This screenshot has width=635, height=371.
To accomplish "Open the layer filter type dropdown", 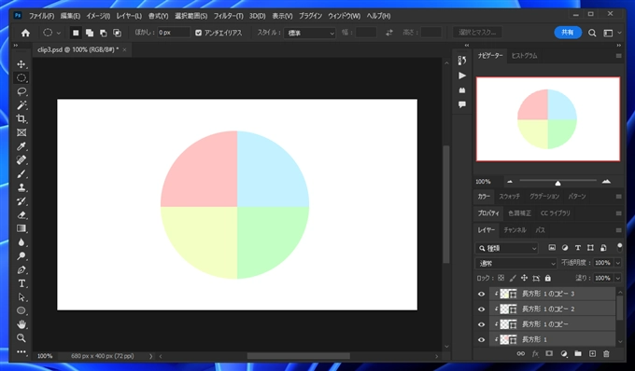I will pyautogui.click(x=507, y=248).
